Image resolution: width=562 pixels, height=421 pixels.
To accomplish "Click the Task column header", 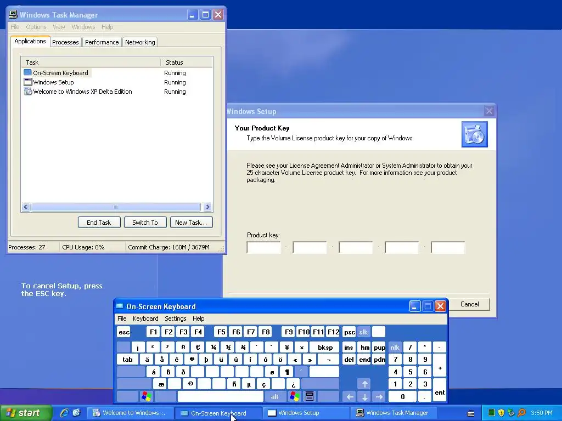I will tap(91, 62).
